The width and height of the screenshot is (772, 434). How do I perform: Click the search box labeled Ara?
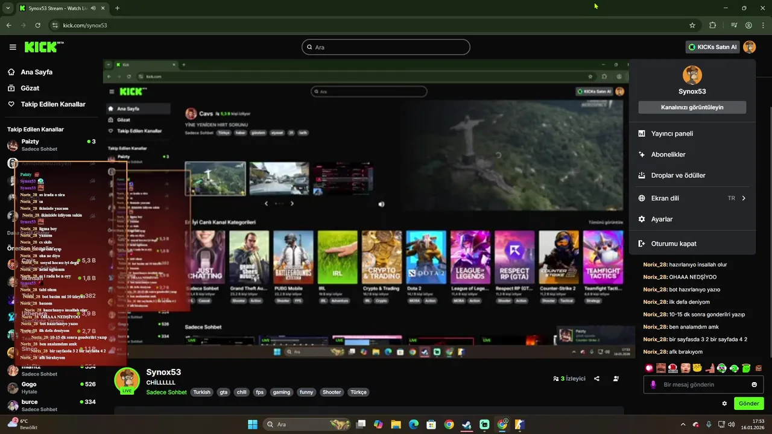pos(386,47)
